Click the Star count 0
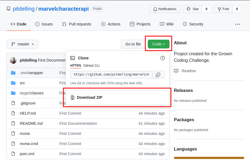250x162 pixels. 206,9
